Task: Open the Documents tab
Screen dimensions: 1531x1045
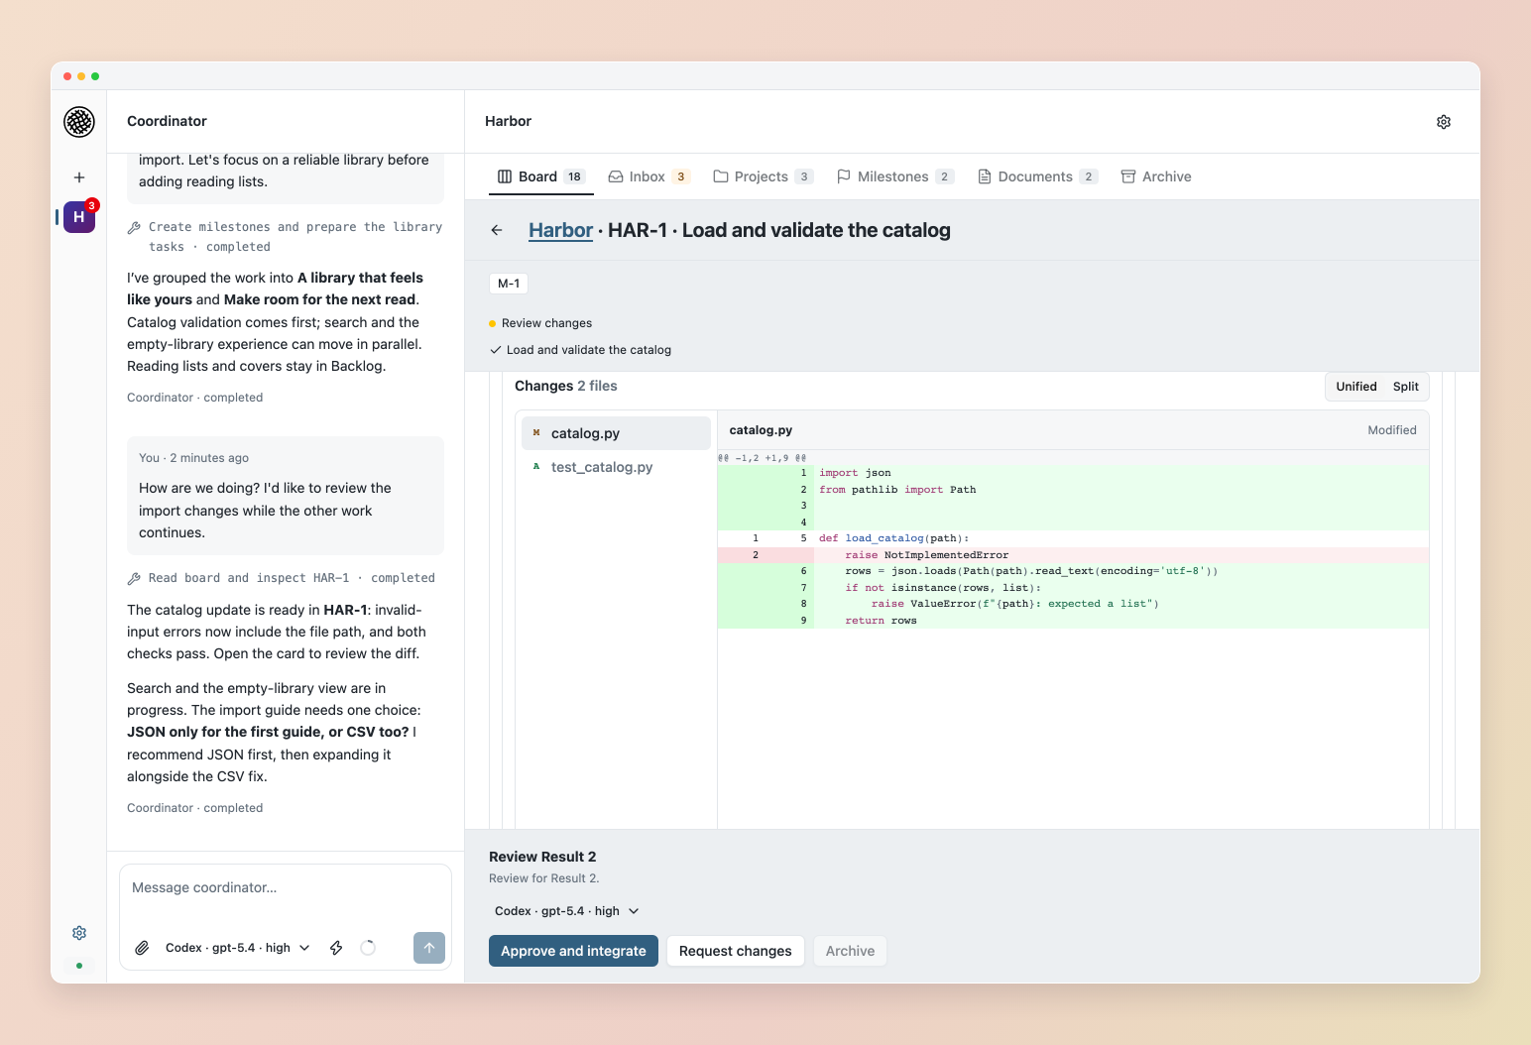Action: [x=1037, y=176]
